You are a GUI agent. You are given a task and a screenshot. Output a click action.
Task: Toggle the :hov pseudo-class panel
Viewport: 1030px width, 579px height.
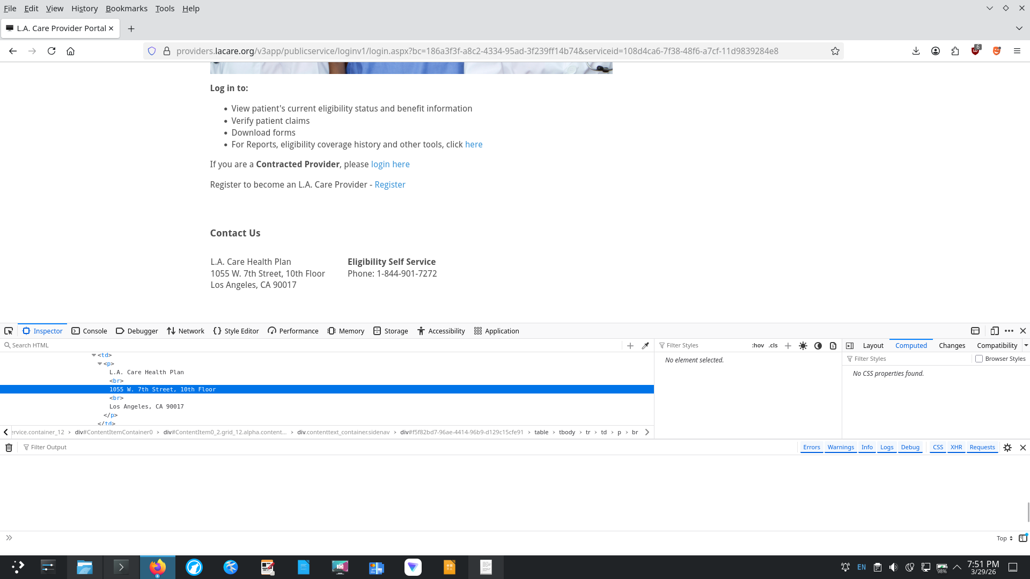[x=757, y=346]
